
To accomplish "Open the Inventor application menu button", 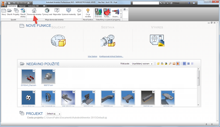I will tap(3, 3).
